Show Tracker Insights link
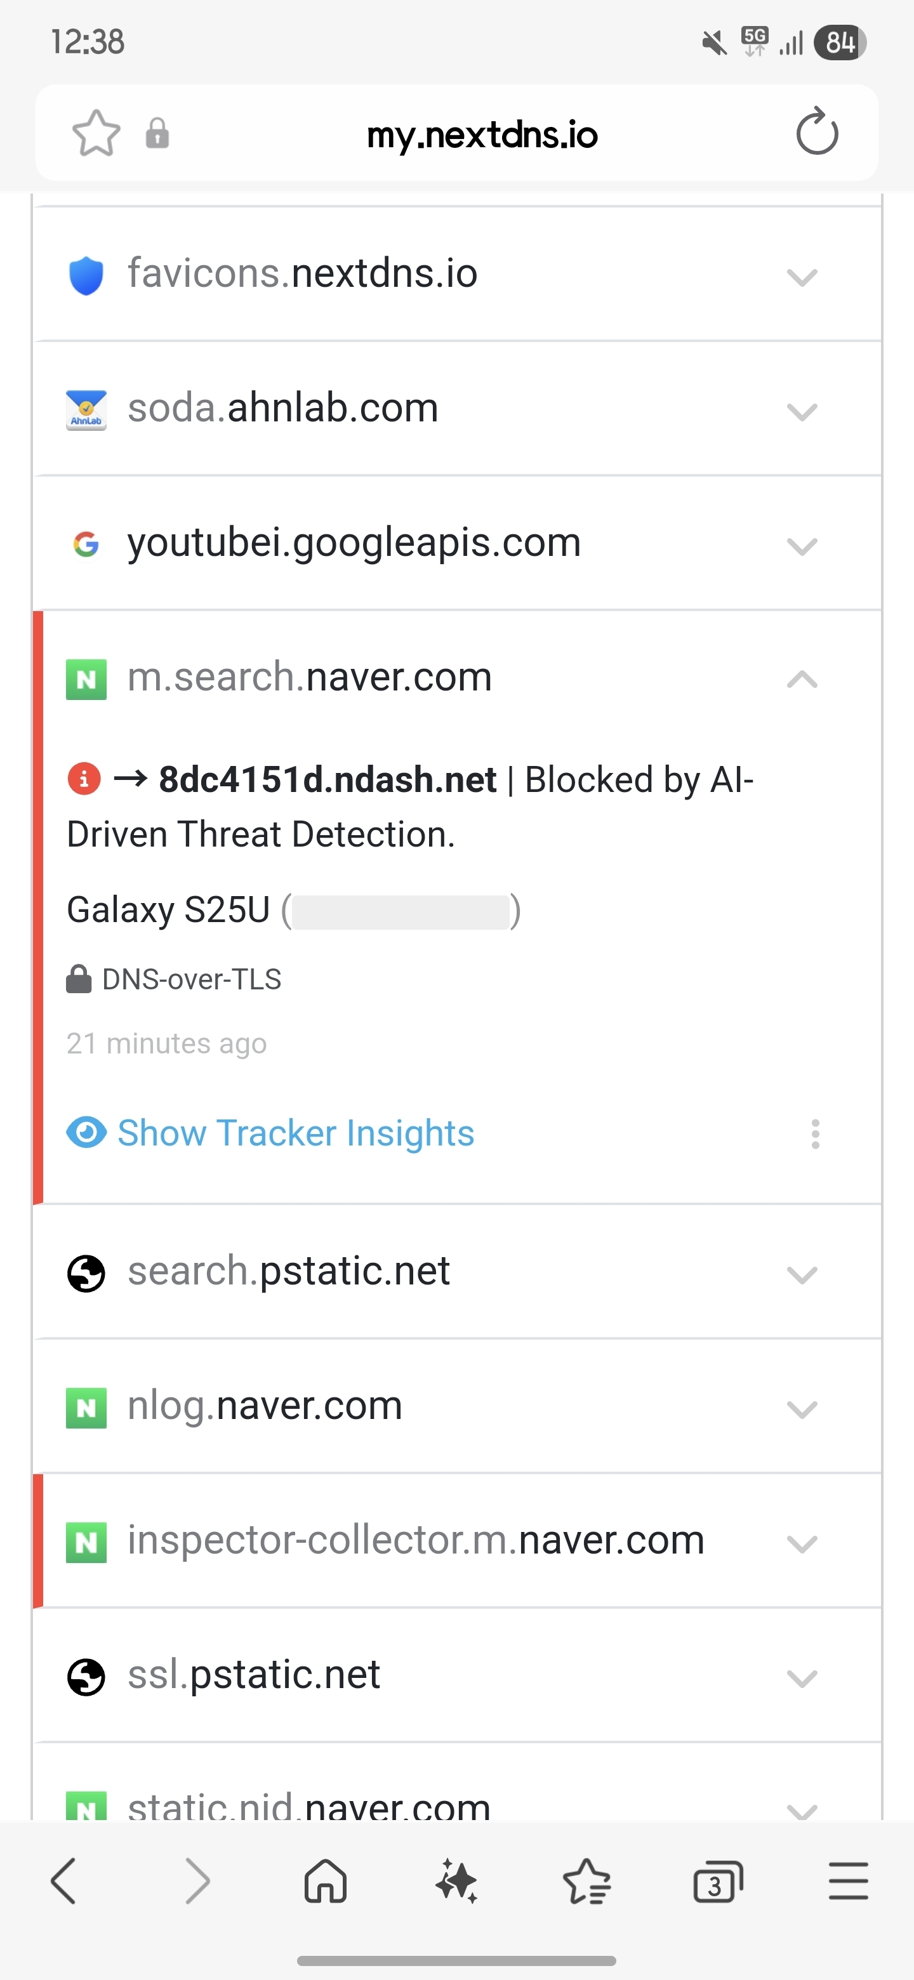This screenshot has height=1980, width=914. (296, 1133)
